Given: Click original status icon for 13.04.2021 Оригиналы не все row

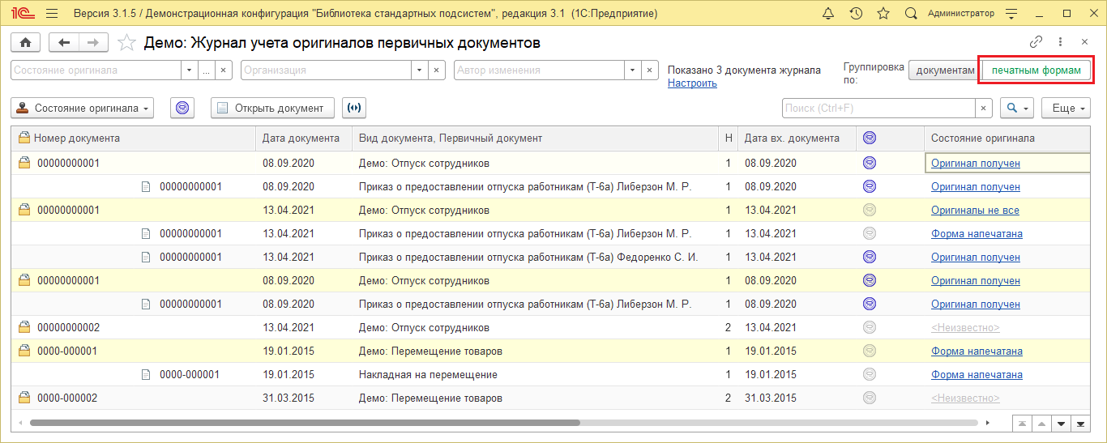Looking at the screenshot, I should [870, 211].
